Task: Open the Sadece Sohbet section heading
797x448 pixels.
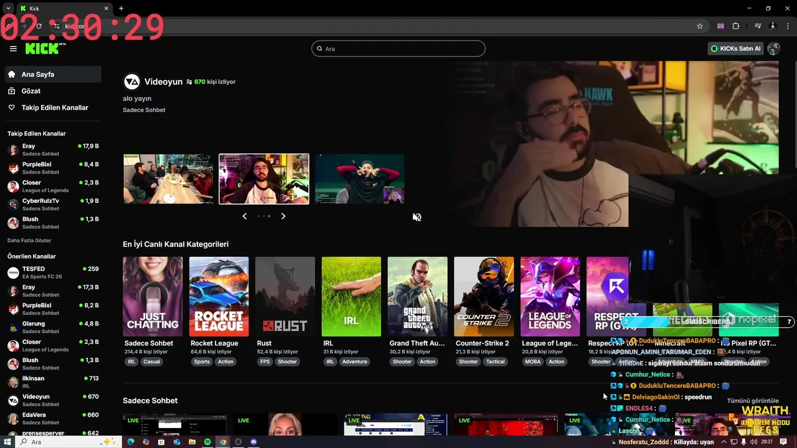Action: pyautogui.click(x=150, y=401)
